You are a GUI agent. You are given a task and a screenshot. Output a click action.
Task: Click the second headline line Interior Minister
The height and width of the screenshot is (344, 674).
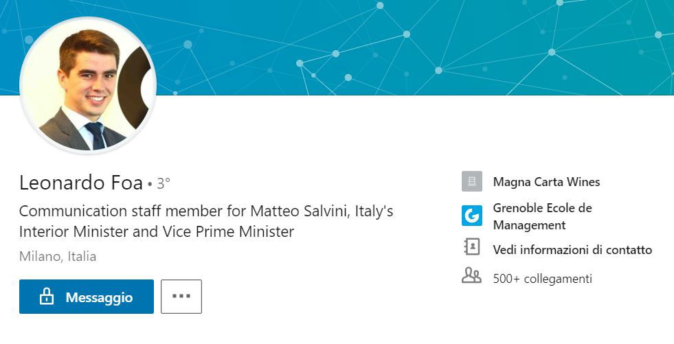point(157,232)
